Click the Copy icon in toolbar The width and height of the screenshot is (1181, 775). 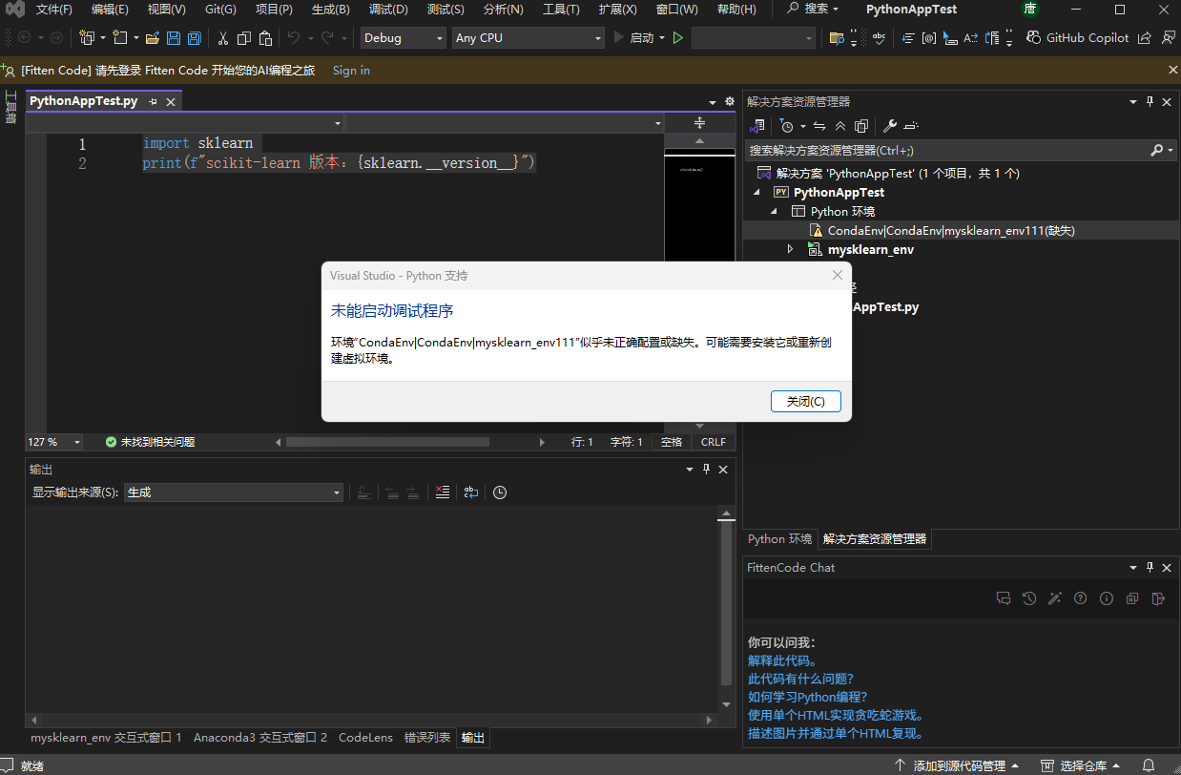(x=244, y=38)
